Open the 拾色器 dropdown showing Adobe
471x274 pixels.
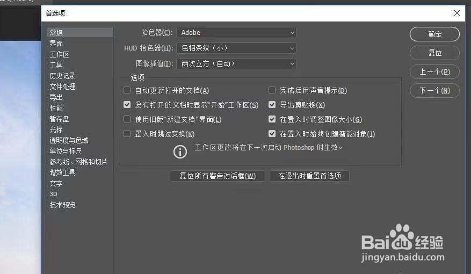(236, 32)
